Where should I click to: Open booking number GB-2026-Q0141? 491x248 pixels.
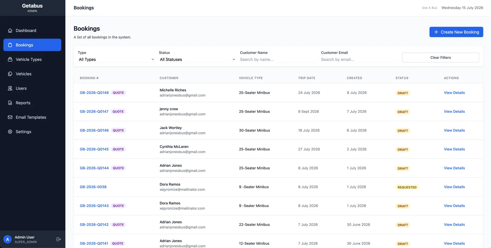click(x=94, y=243)
